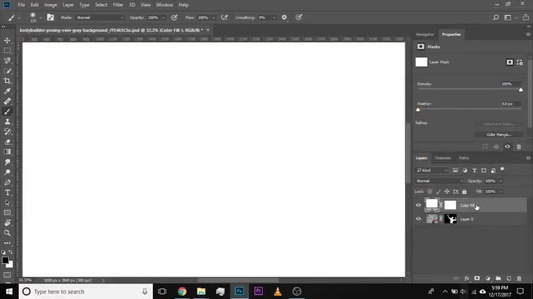The image size is (533, 299).
Task: Toggle mask visibility eye in Properties
Action: (x=507, y=146)
